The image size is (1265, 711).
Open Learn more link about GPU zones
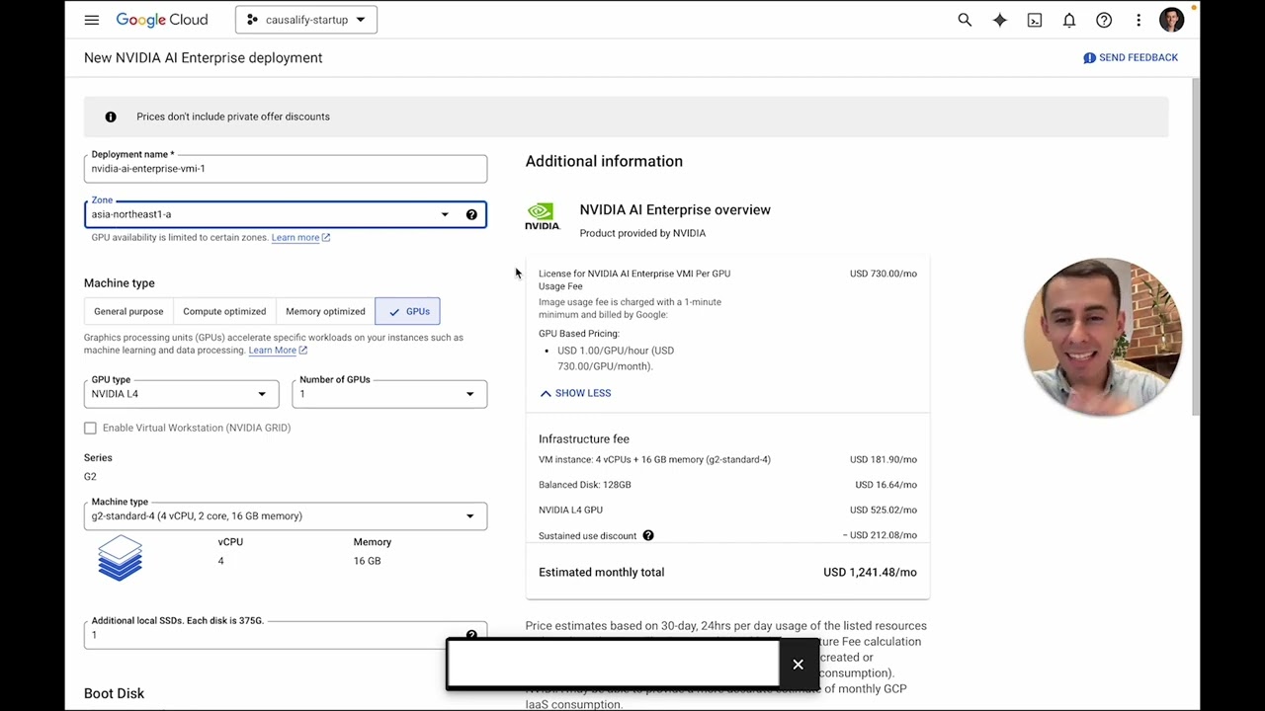click(300, 237)
